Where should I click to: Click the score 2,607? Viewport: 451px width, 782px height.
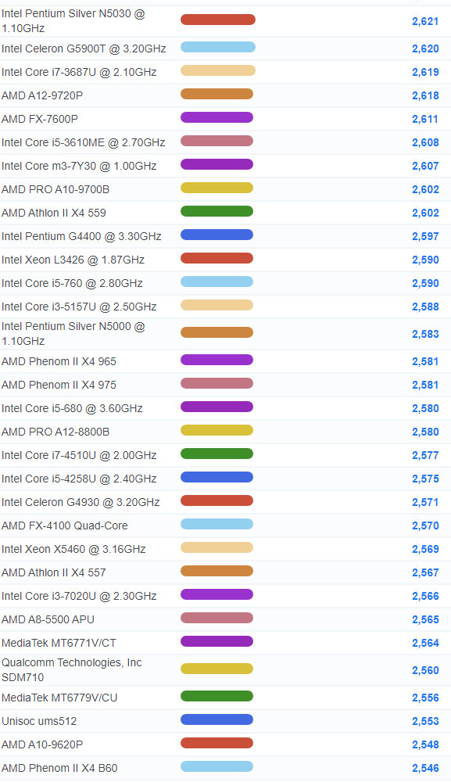pyautogui.click(x=425, y=166)
